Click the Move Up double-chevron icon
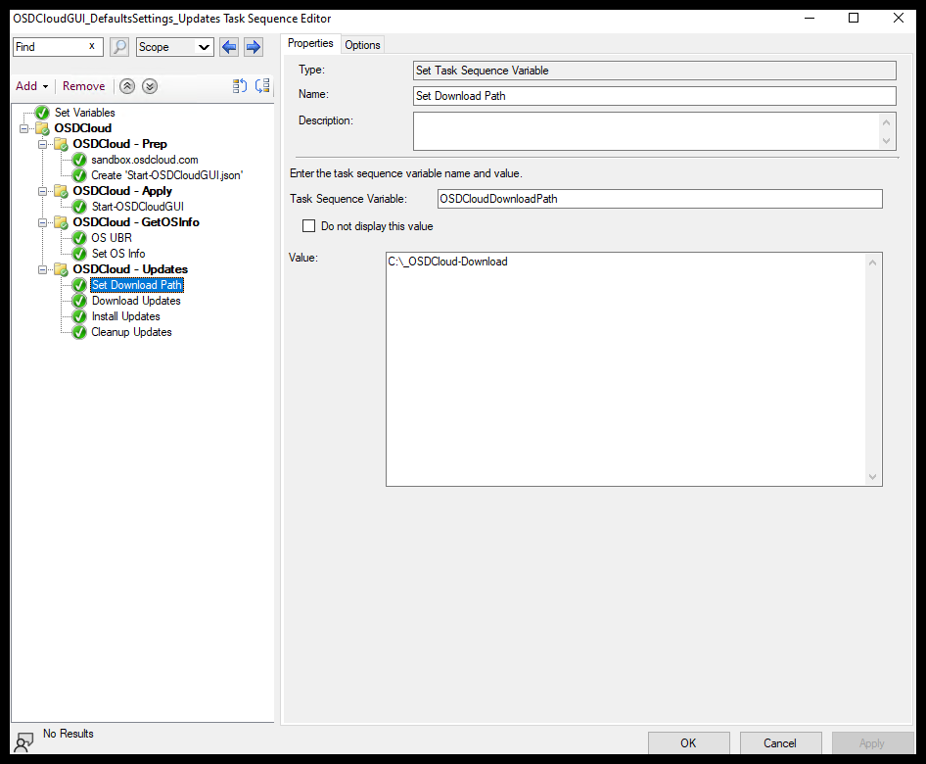This screenshot has height=764, width=926. coord(127,86)
